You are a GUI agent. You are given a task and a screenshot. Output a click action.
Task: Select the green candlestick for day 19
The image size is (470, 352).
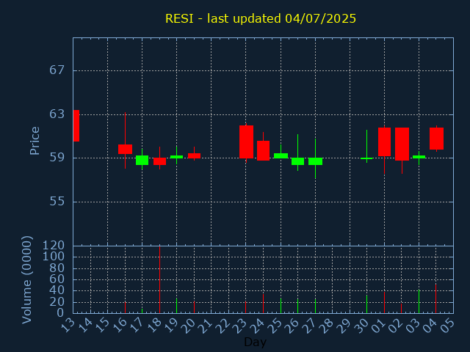176,157
